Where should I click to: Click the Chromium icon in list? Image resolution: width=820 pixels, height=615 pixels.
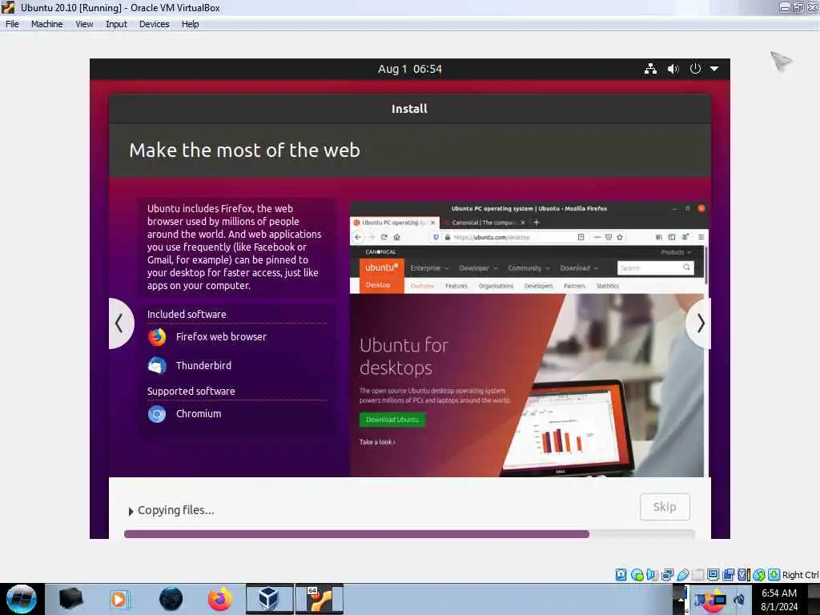point(157,414)
